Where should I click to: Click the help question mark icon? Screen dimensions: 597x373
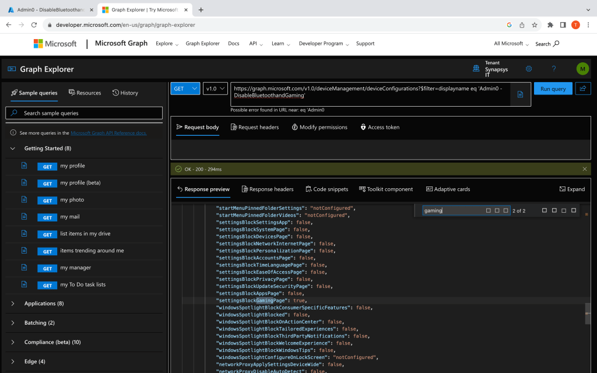pos(554,69)
